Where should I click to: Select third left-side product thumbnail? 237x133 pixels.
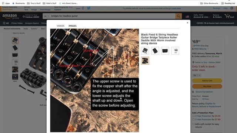[x=15, y=55]
